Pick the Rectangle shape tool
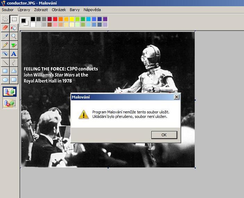Image resolution: width=244 pixels, height=198 pixels. pos(5,71)
